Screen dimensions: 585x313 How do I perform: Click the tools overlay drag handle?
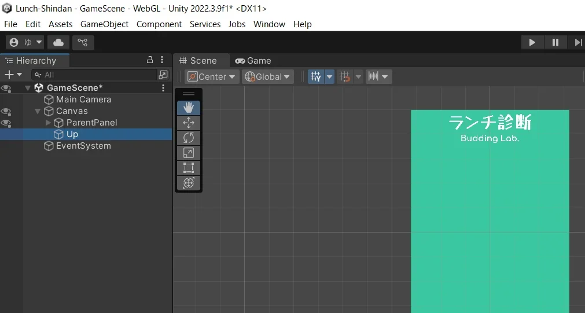coord(189,94)
